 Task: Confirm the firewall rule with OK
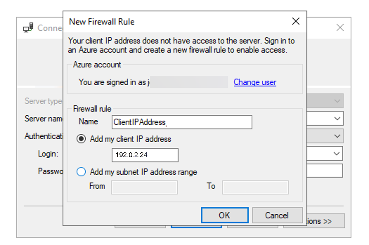[224, 215]
